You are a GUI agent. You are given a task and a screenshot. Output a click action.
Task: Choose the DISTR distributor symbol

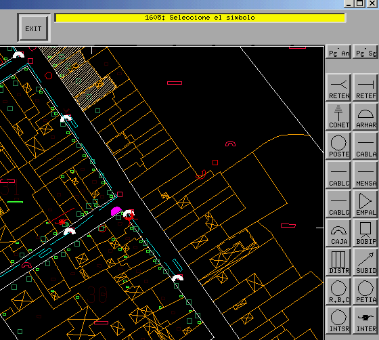click(338, 262)
